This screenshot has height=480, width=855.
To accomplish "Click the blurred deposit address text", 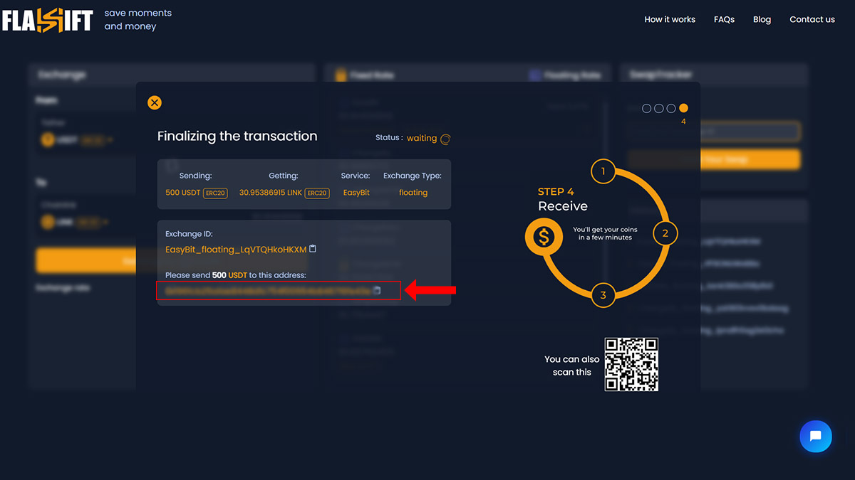I will [x=268, y=290].
